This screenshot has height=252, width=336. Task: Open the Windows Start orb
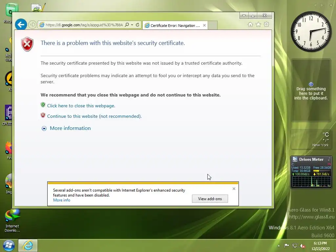[x=9, y=245]
